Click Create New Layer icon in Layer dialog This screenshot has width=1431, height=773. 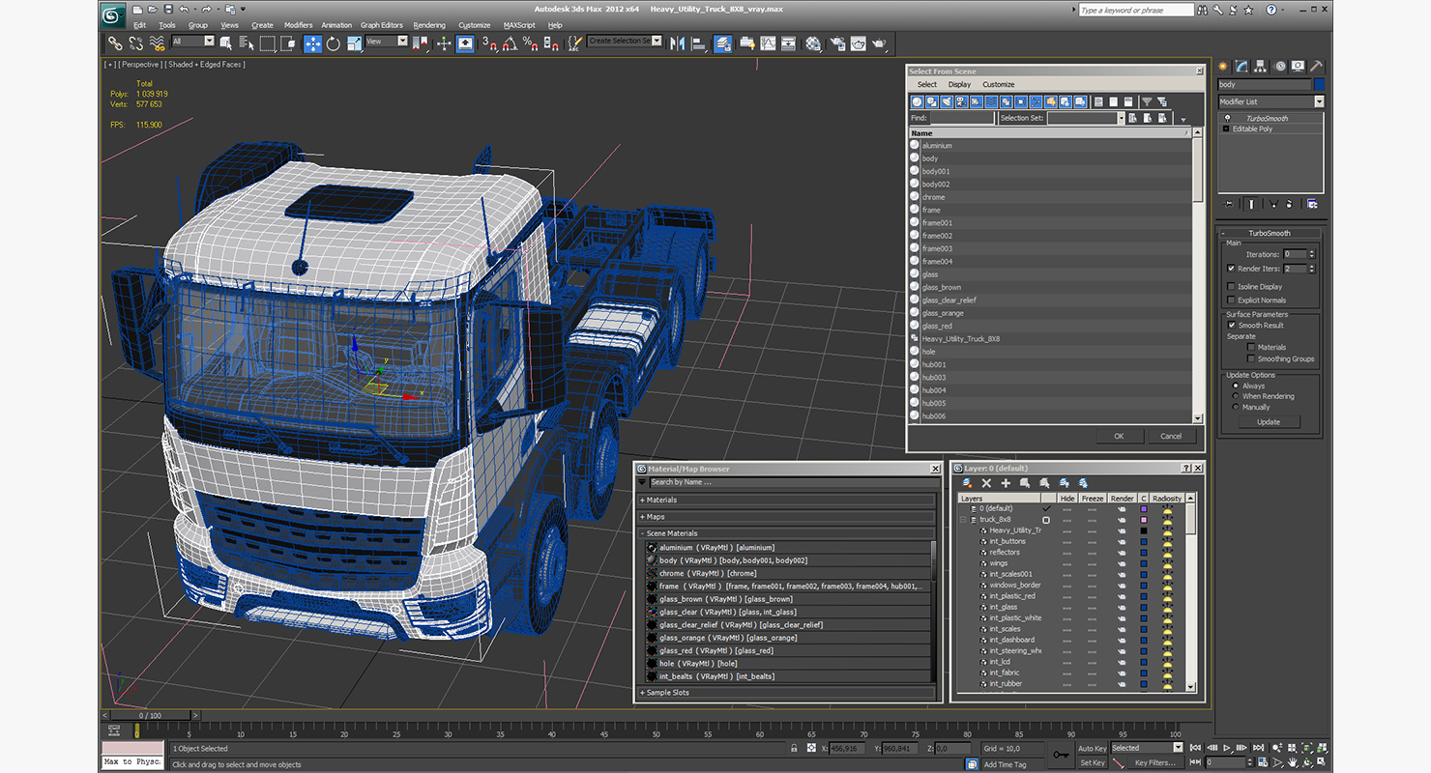tap(967, 482)
